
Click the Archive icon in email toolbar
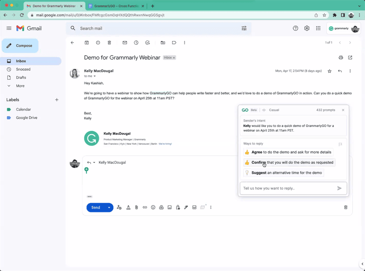[87, 43]
